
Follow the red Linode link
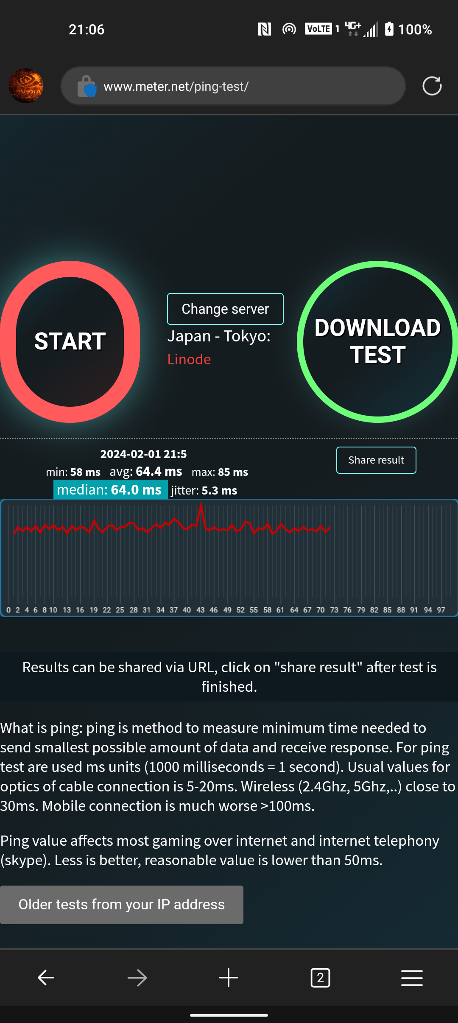point(189,359)
